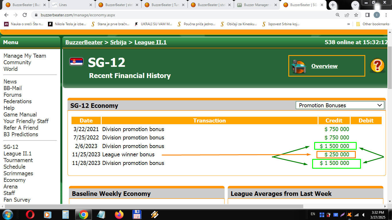Viewport: 392px width, 220px height.
Task: Click the share page icon
Action: pyautogui.click(x=347, y=15)
